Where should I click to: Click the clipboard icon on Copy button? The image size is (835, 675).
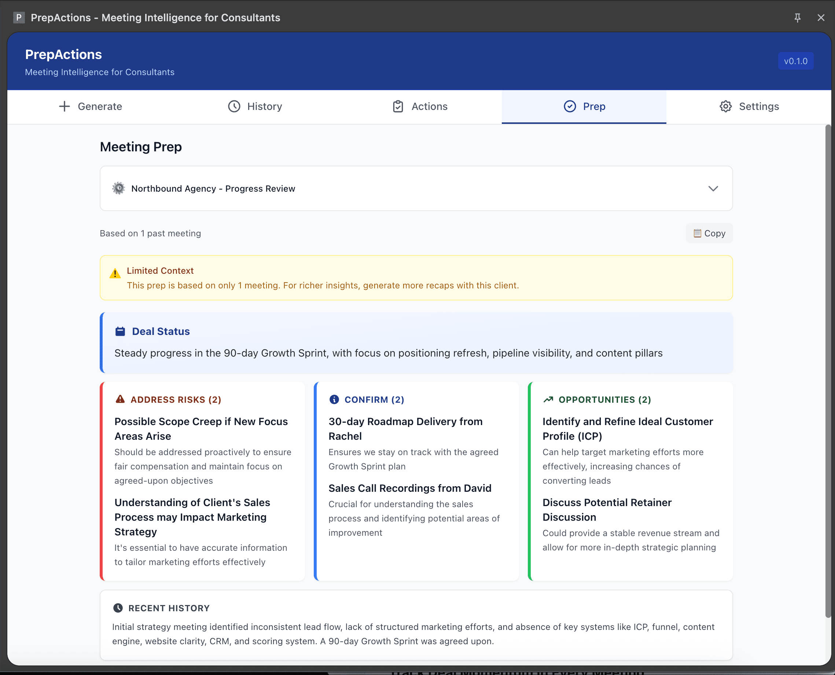coord(698,233)
